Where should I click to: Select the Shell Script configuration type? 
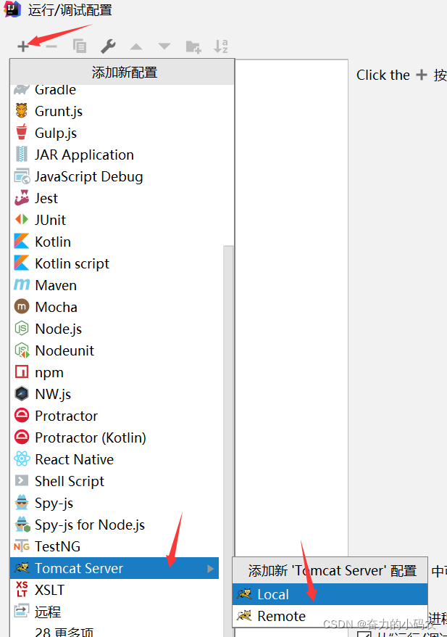pos(69,481)
